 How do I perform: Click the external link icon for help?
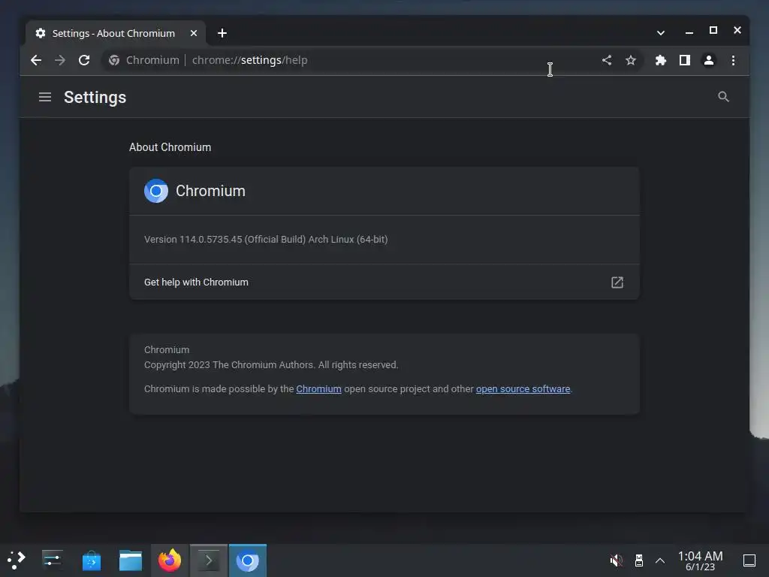tap(617, 282)
